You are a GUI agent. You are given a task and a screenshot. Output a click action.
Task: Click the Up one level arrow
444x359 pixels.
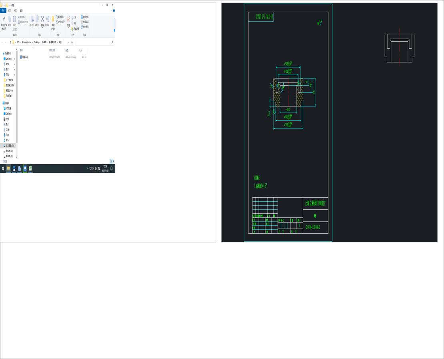click(10, 42)
